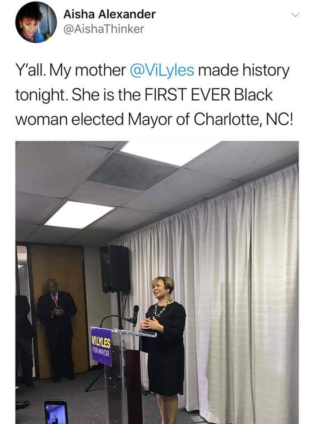
Task: Expand the tweet options chevron
Action: pyautogui.click(x=295, y=15)
